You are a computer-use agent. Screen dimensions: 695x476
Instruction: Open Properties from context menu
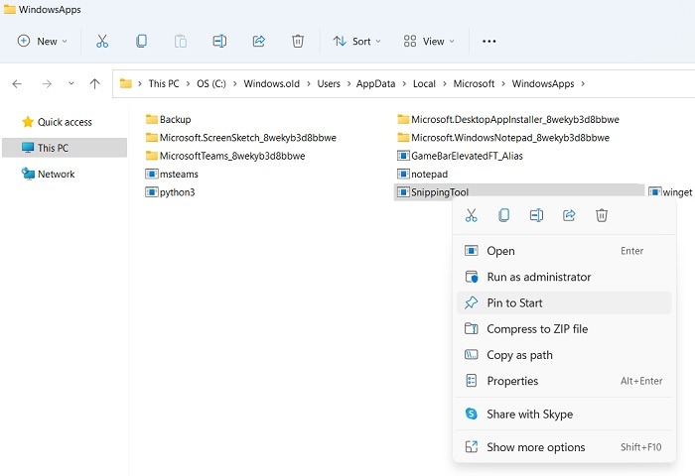coord(564,381)
